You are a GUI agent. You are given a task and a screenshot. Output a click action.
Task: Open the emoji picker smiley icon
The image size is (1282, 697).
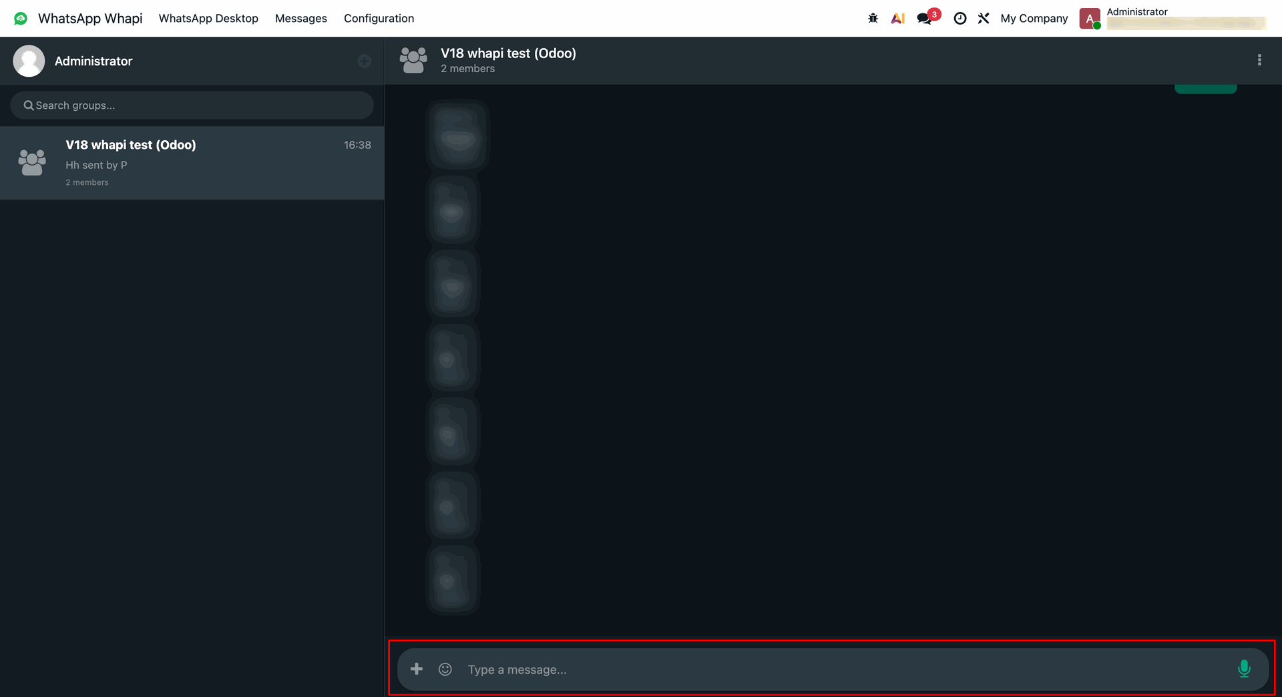pos(445,669)
